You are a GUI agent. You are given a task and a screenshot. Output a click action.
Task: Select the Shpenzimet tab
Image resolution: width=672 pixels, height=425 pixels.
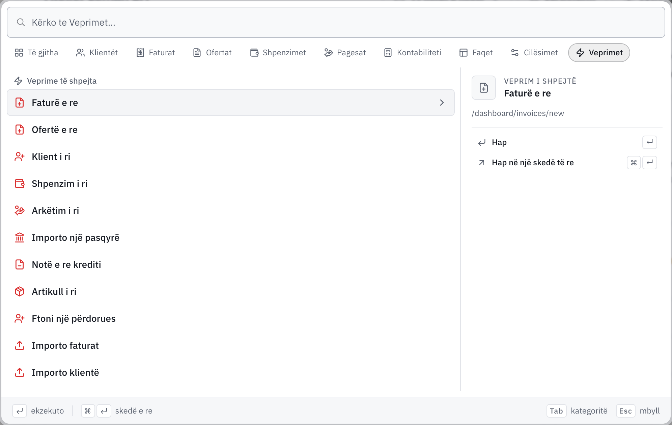[278, 53]
